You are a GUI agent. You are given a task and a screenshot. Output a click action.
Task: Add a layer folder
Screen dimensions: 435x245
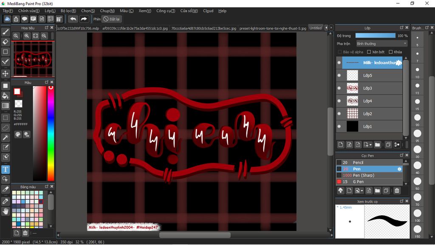pyautogui.click(x=377, y=145)
